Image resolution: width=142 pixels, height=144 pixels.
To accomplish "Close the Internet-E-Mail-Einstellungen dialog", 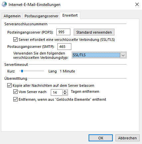I will (x=137, y=4).
